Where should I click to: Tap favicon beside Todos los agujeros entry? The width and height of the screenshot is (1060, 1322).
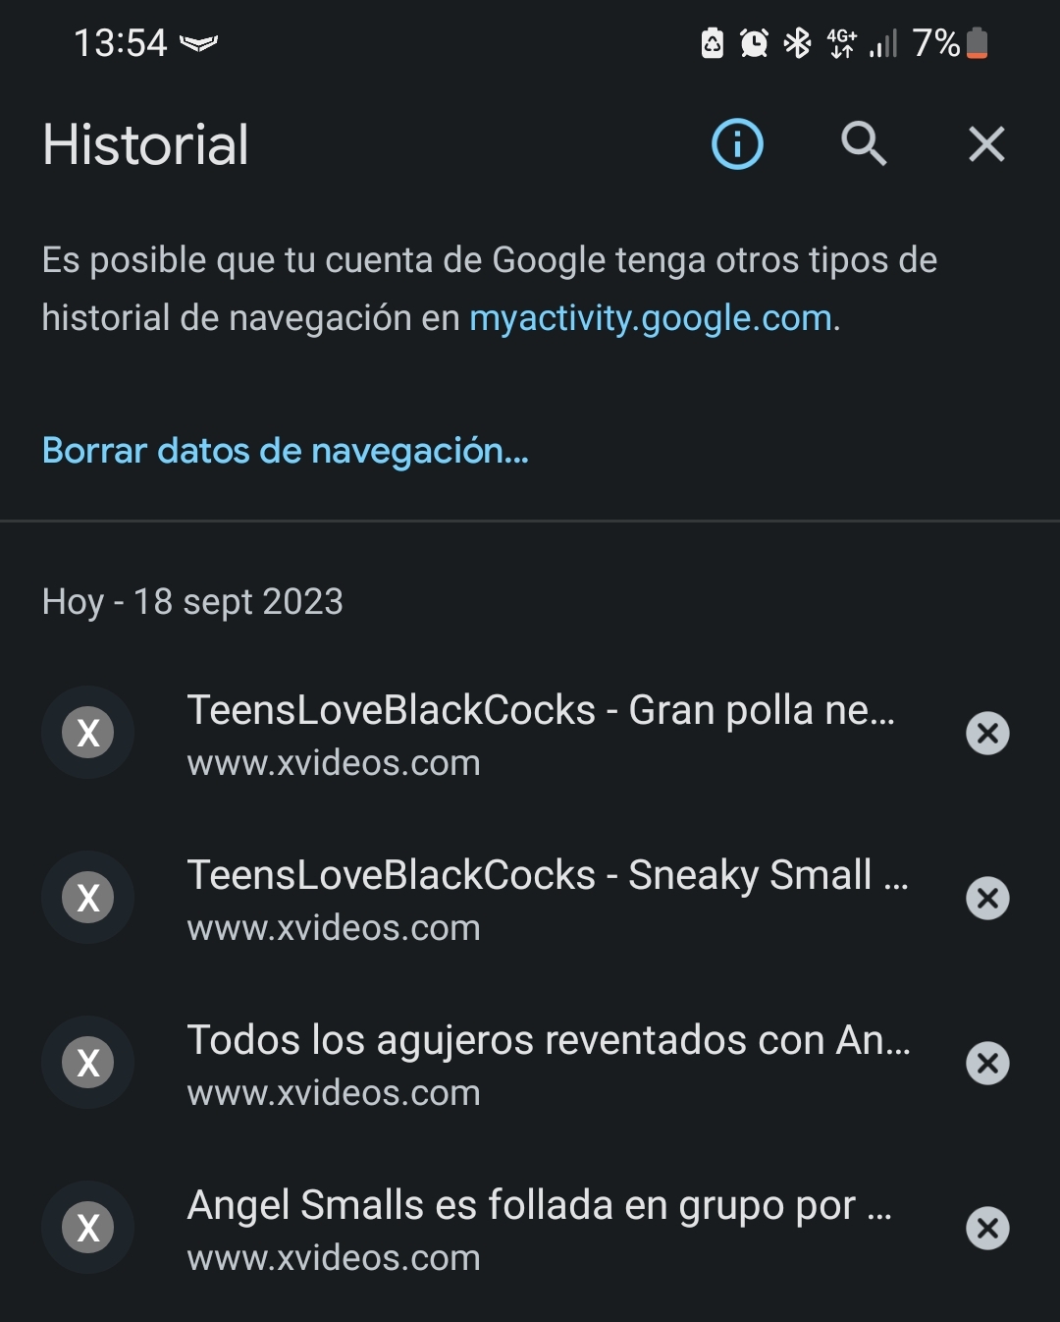[x=88, y=1062]
